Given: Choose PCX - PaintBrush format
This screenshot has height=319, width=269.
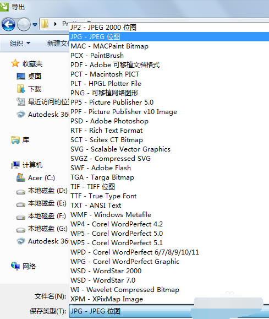Looking at the screenshot, I should tap(169, 55).
